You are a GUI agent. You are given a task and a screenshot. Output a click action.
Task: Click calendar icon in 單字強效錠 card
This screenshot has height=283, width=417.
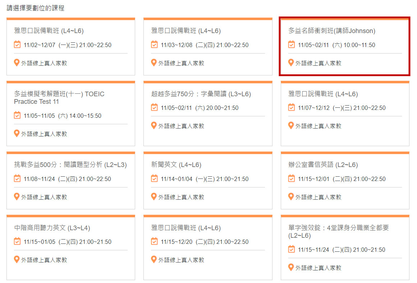(292, 250)
